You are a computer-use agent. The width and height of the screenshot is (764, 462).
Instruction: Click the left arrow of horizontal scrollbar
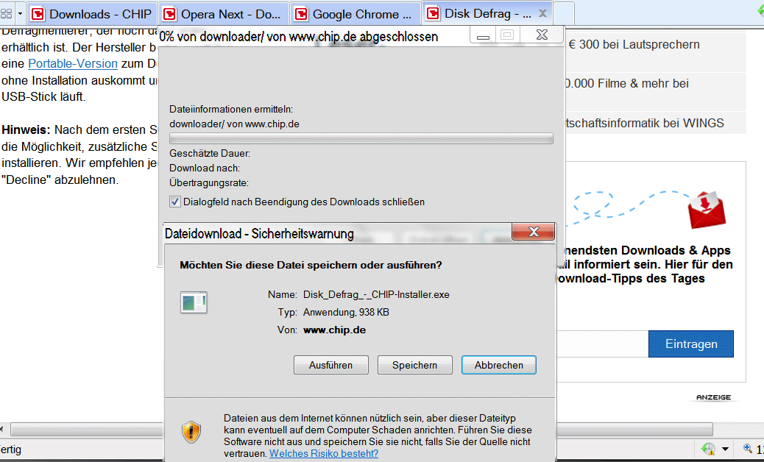[x=2, y=430]
